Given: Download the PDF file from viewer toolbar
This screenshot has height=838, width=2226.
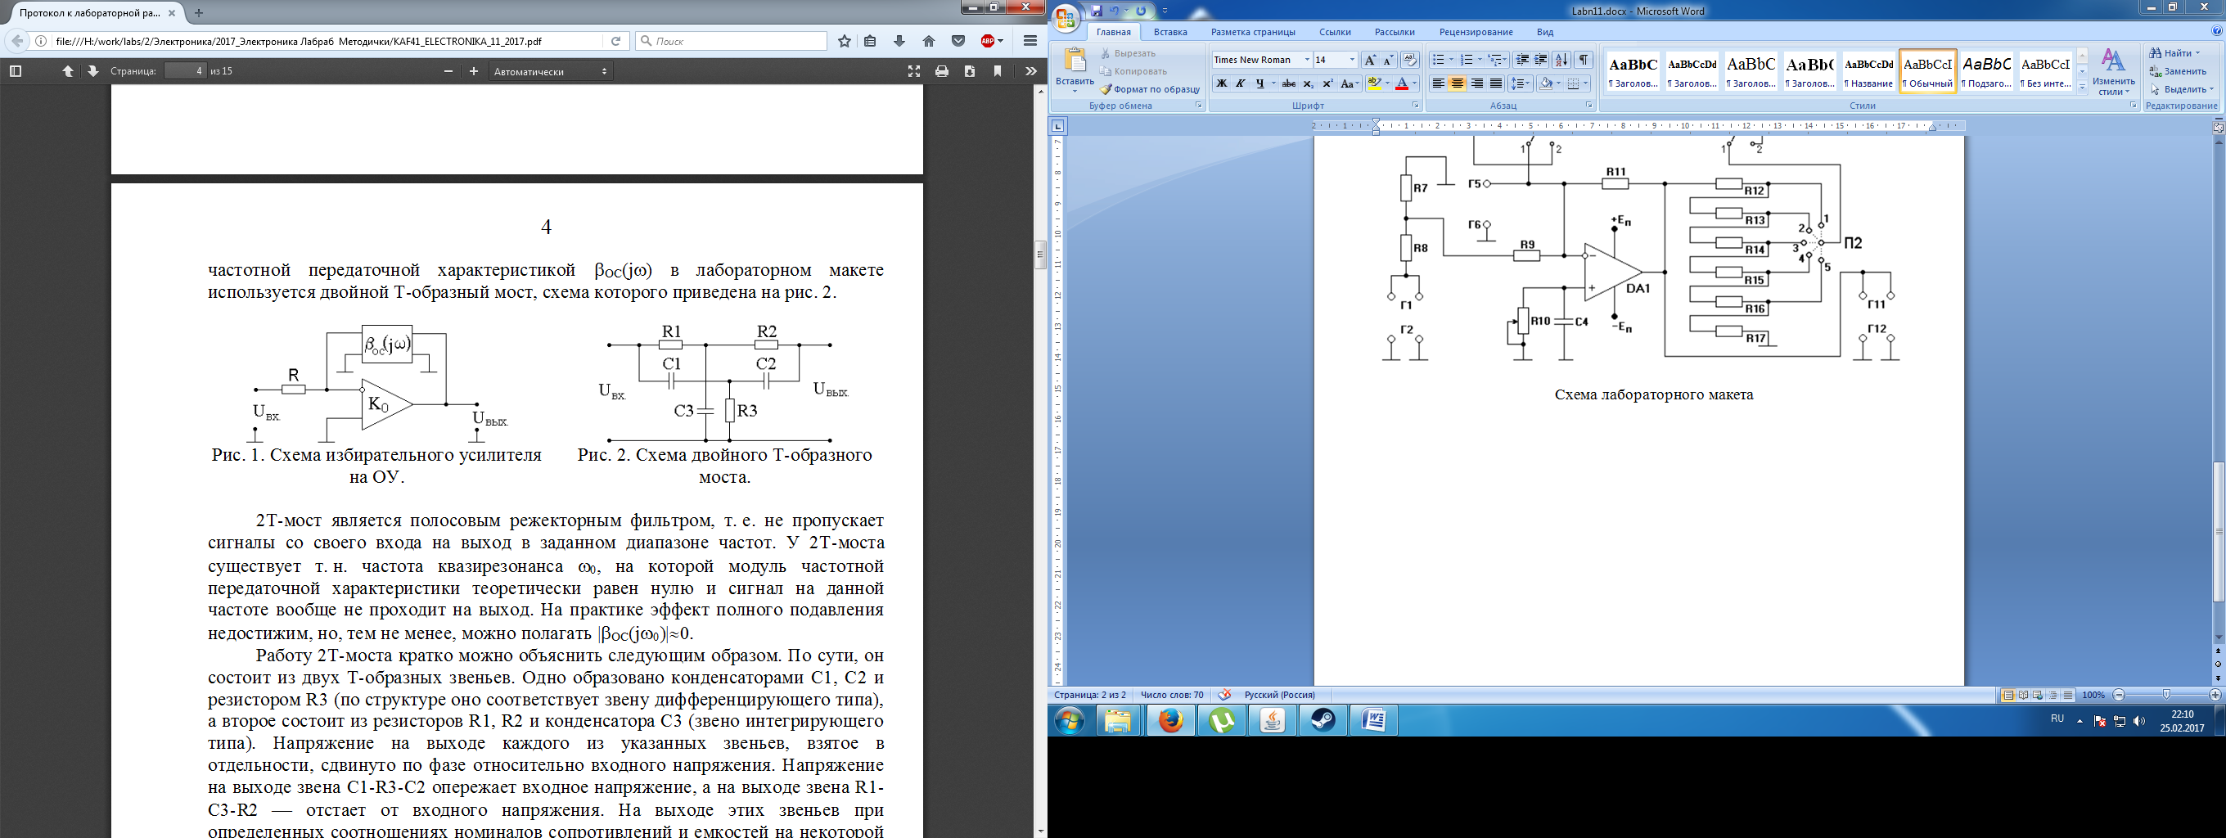Looking at the screenshot, I should tap(970, 71).
